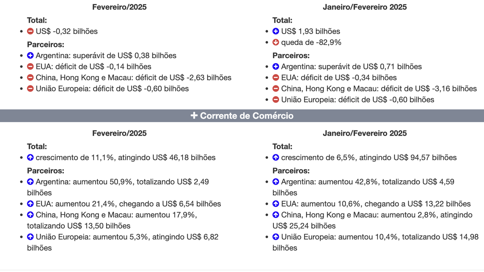Click blue up-arrow icon beside crescimento de 11,1%
This screenshot has height=272, width=484.
point(31,158)
